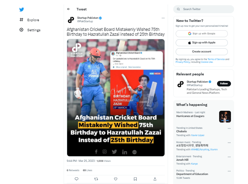
Task: Retweet using the retweet icon
Action: pos(96,179)
